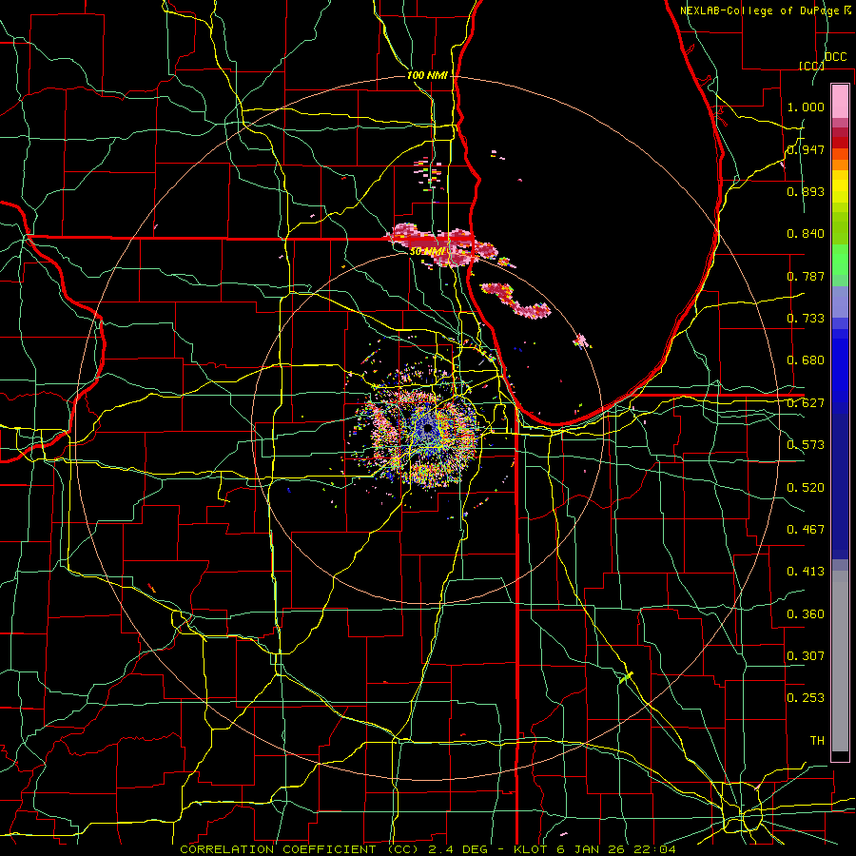Click the KLOT station identifier

(533, 849)
